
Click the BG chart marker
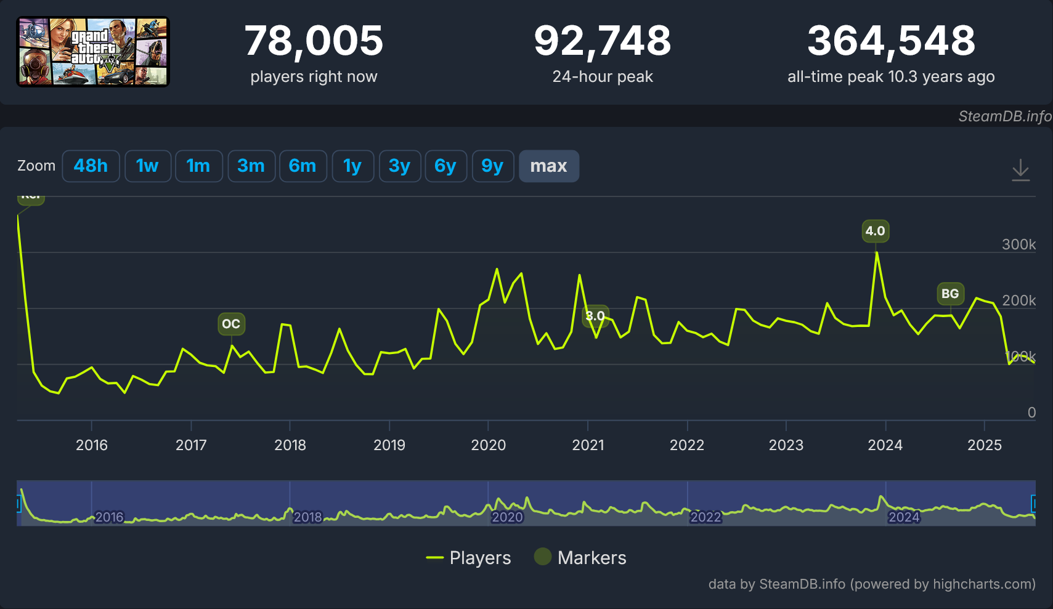(950, 294)
